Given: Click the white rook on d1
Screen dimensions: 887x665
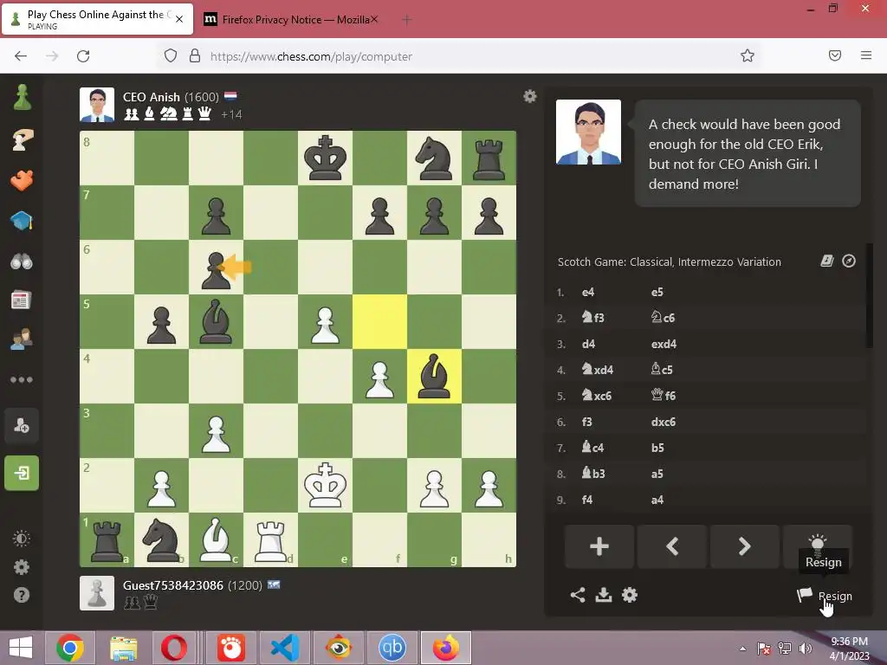Looking at the screenshot, I should [270, 540].
